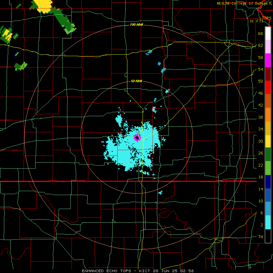Select the bright red legend swatch

tap(268, 87)
